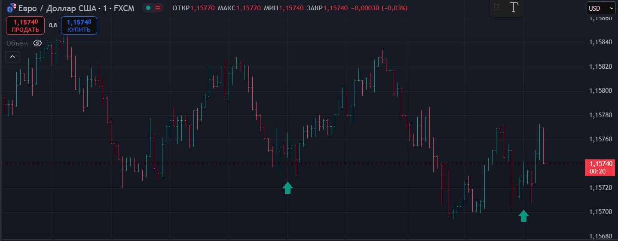Screen dimensions: 618x241
Task: Click the 0,8 spread value
Action: point(53,25)
